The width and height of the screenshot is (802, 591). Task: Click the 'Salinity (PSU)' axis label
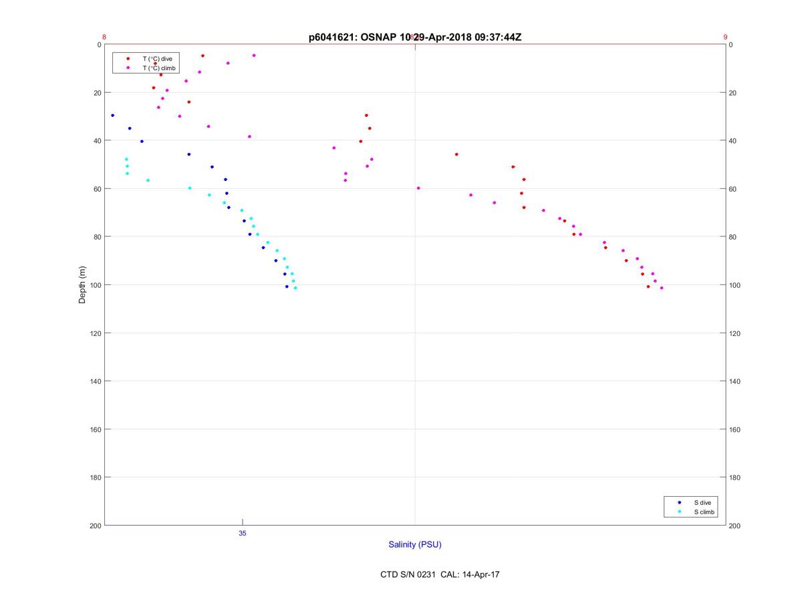tap(415, 545)
